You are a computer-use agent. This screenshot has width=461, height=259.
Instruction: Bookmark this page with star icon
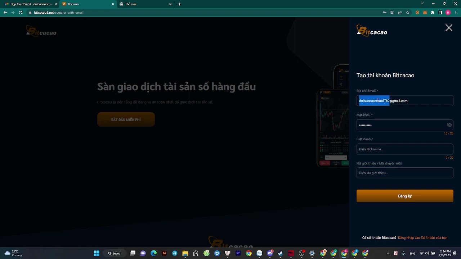pyautogui.click(x=408, y=12)
